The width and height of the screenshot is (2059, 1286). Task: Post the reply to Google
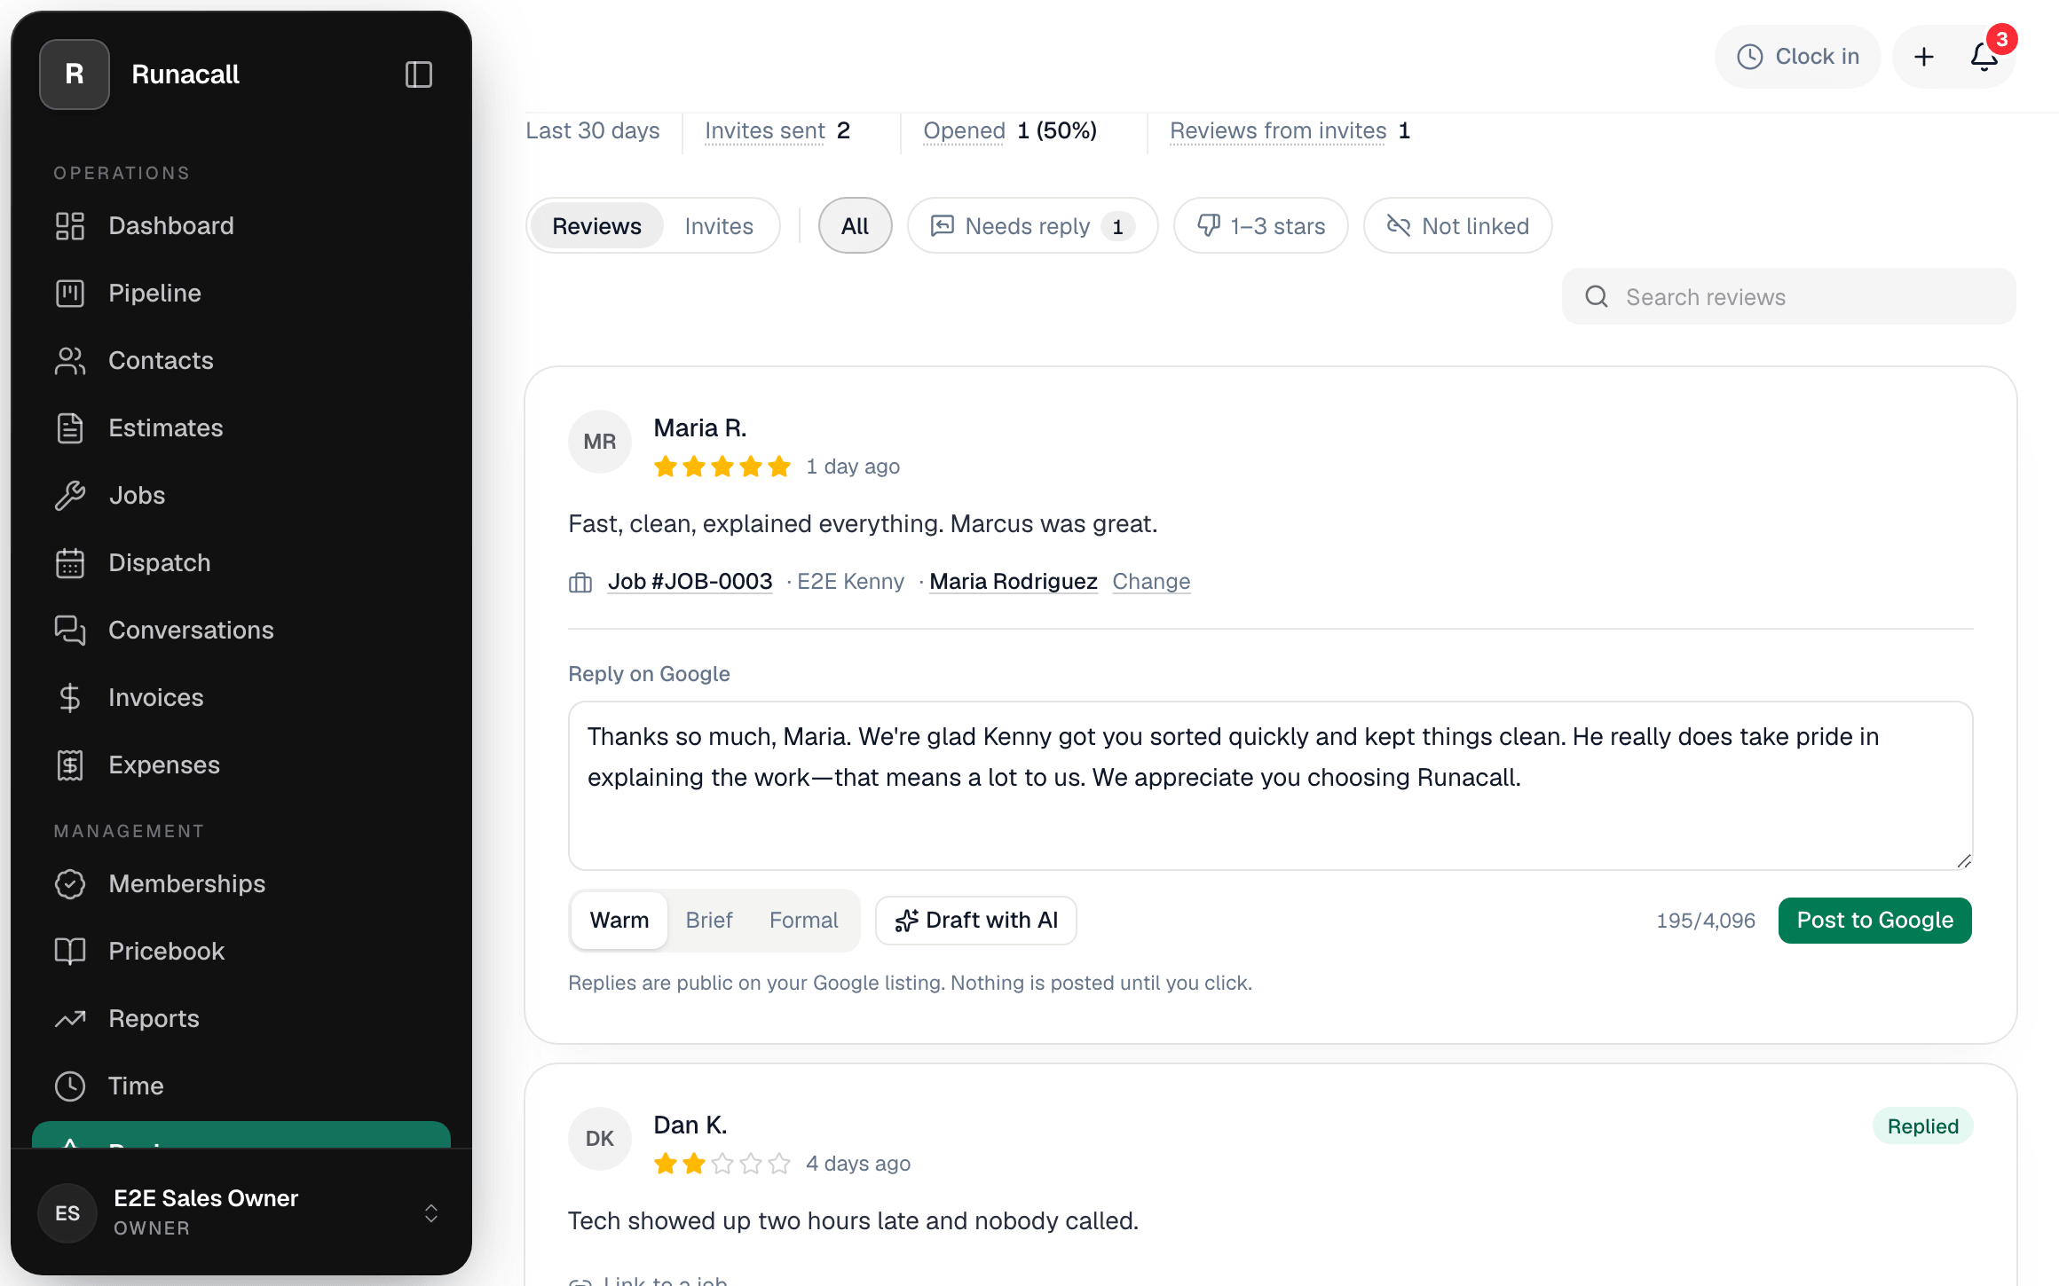[1874, 921]
